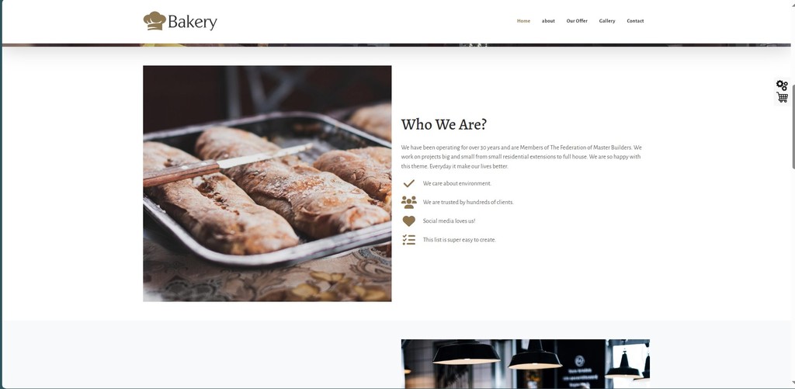Click the pendant lamps photo

(x=526, y=363)
